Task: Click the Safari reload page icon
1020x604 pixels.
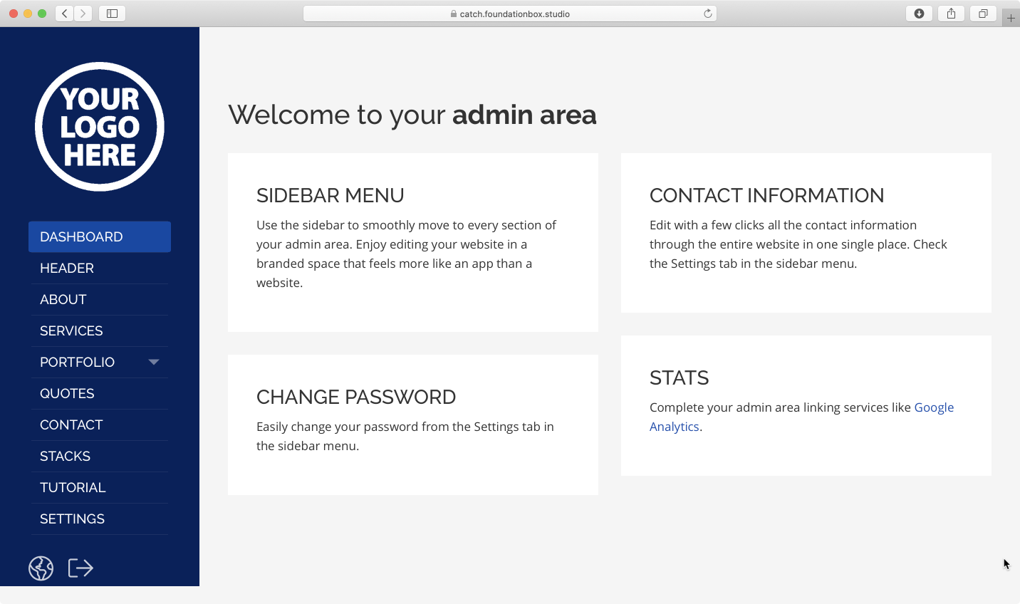Action: coord(707,14)
